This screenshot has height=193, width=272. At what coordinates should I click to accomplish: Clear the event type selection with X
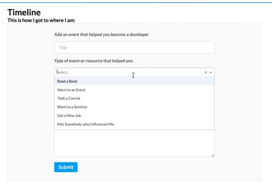(205, 72)
